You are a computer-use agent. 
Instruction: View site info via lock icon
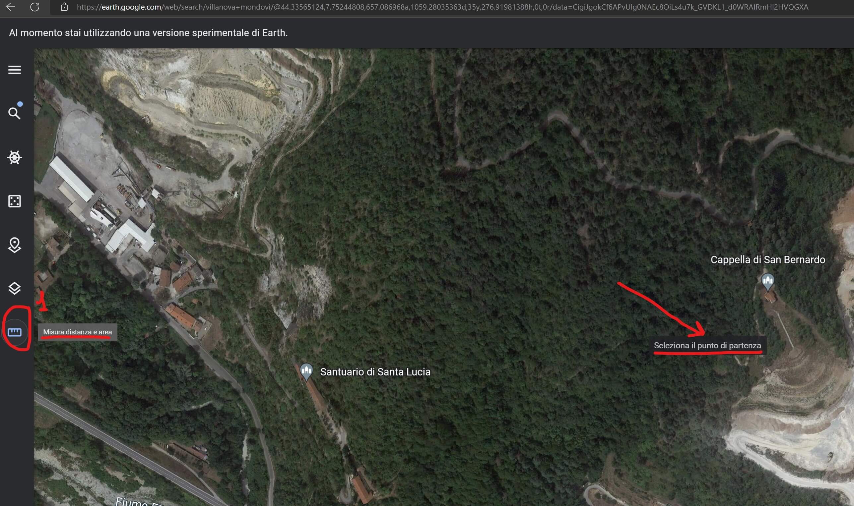(64, 7)
